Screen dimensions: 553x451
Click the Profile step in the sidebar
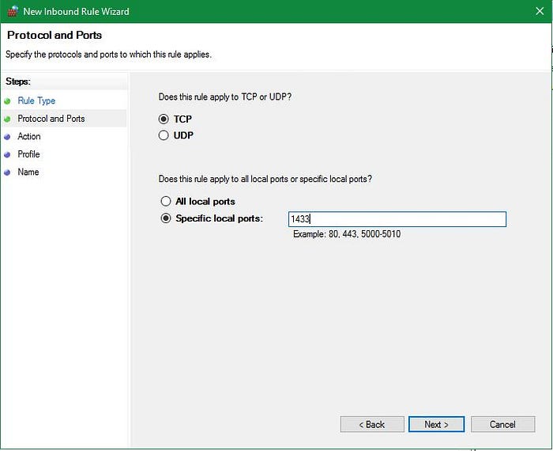click(28, 154)
